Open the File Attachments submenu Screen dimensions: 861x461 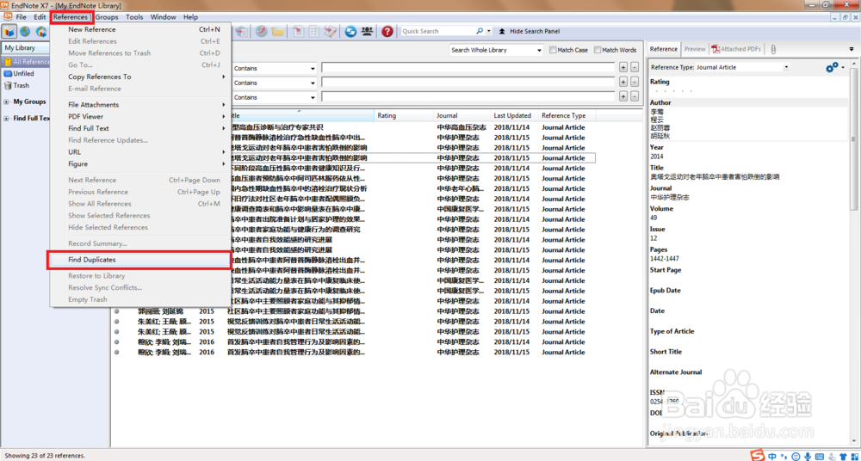[139, 105]
